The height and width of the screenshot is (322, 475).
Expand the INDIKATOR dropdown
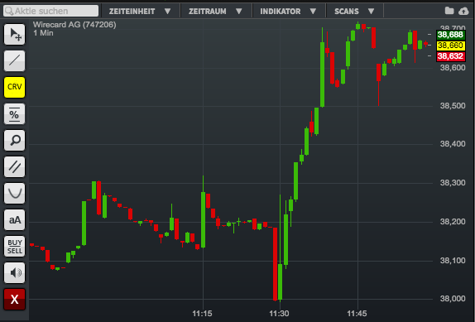click(x=288, y=12)
